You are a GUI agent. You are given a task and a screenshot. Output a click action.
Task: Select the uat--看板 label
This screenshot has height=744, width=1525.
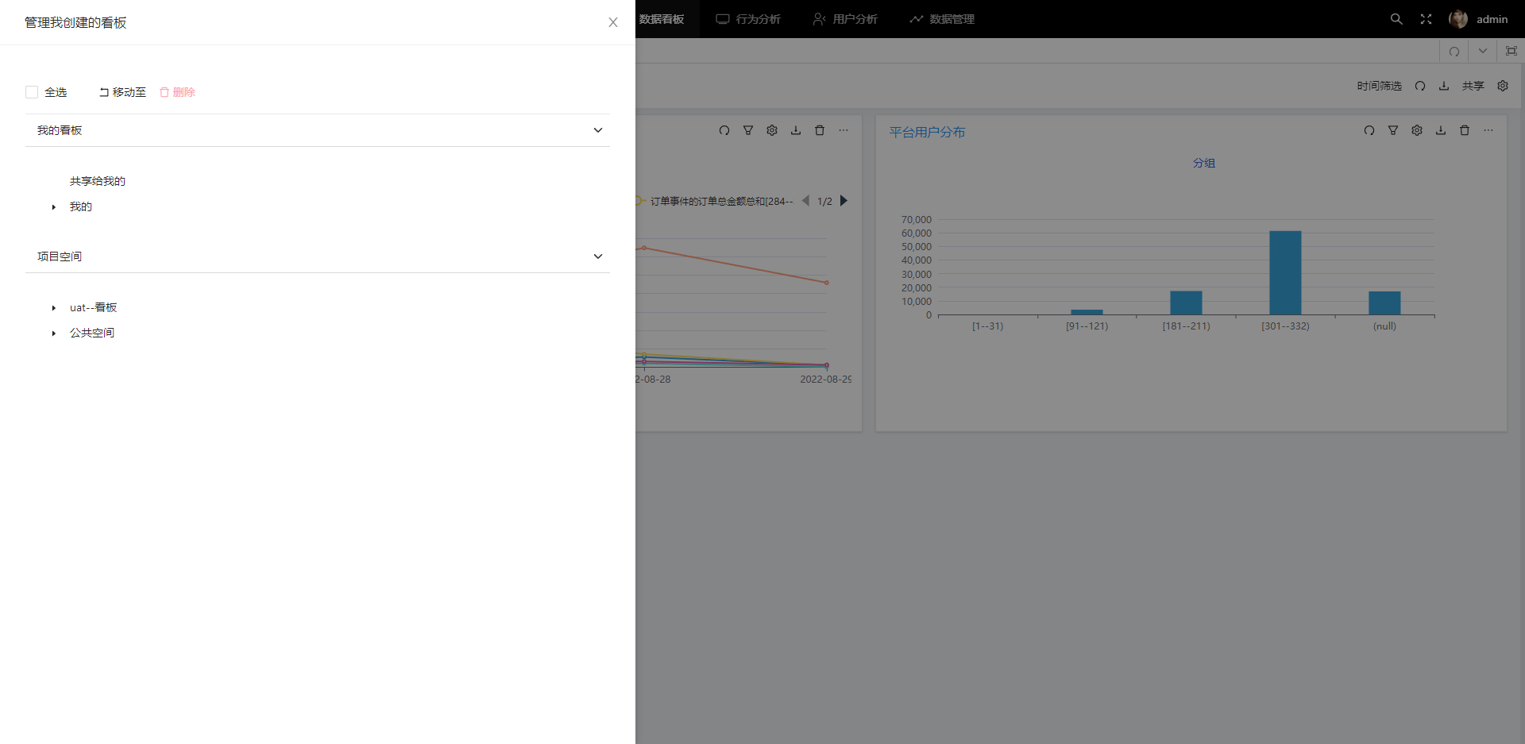(x=94, y=307)
